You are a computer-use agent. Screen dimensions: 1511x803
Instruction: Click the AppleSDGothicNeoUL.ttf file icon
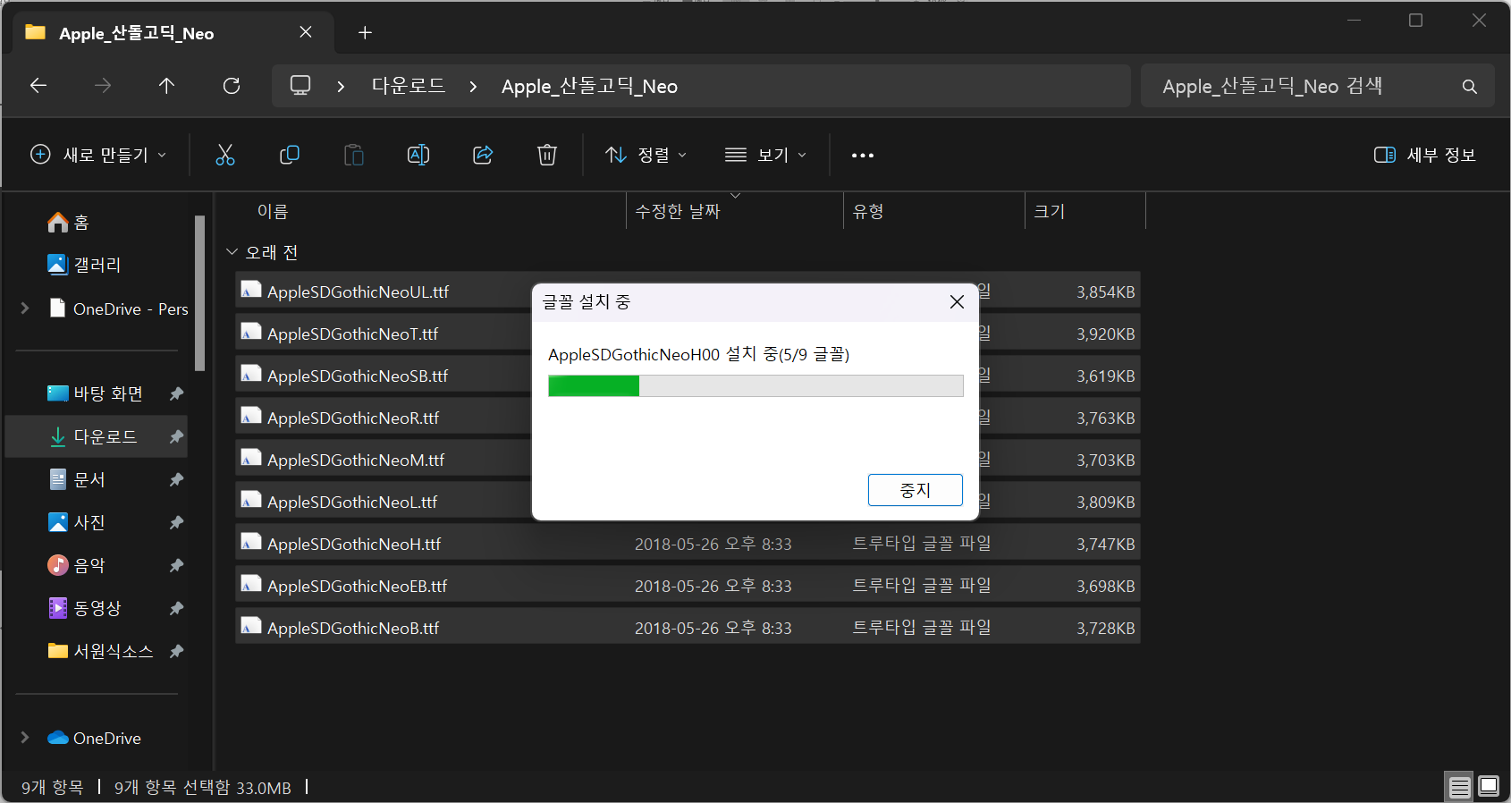pos(251,290)
